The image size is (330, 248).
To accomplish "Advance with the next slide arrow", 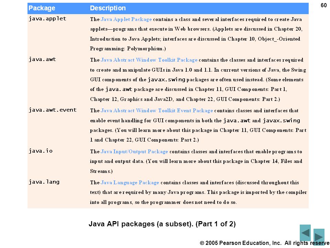I will 319,237.
